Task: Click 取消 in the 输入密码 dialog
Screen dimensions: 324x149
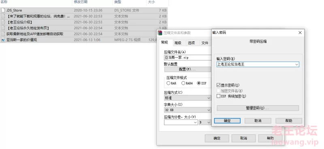Action: pyautogui.click(x=258, y=121)
